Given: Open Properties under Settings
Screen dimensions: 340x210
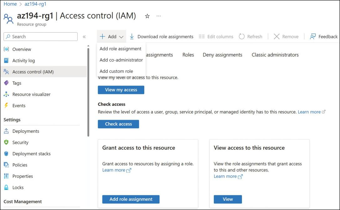Looking at the screenshot, I should click(x=23, y=176).
